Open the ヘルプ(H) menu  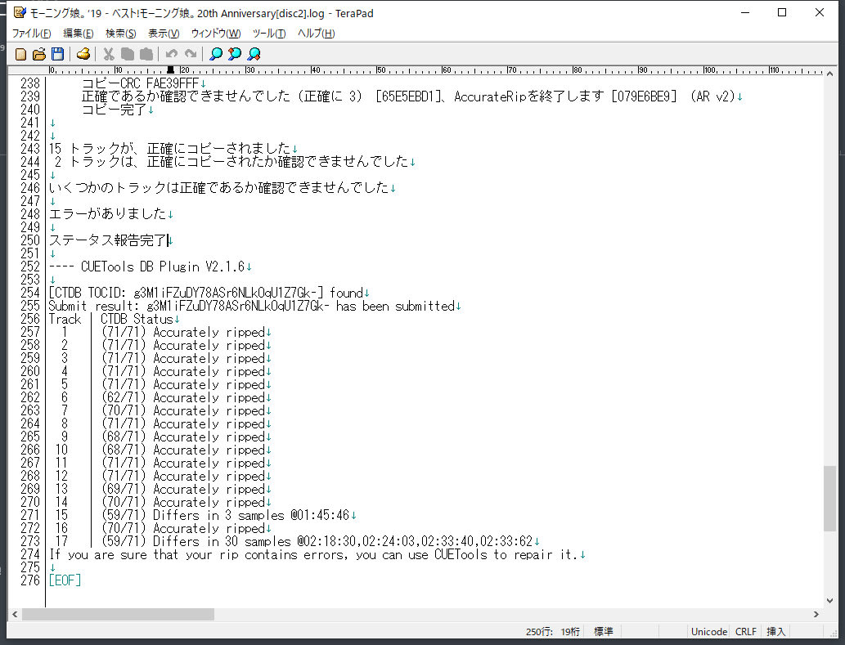316,34
